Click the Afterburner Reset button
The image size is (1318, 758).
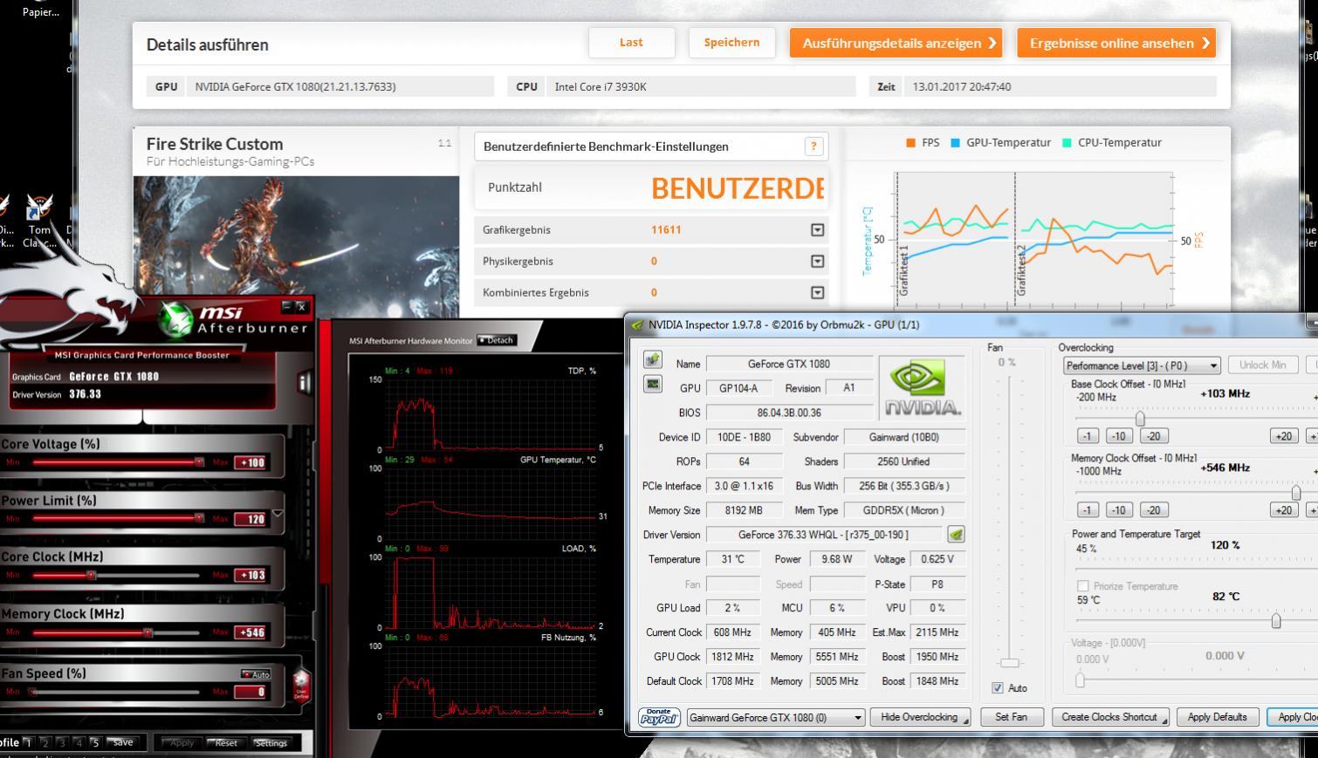point(225,742)
